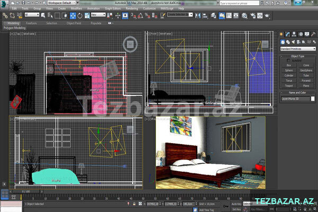Choose the Rectangular Selection Region tool
Image resolution: width=318 pixels, height=212 pixels.
click(x=57, y=15)
